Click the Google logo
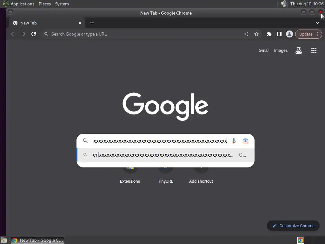Screen dimensions: 325x244 (x=165, y=106)
